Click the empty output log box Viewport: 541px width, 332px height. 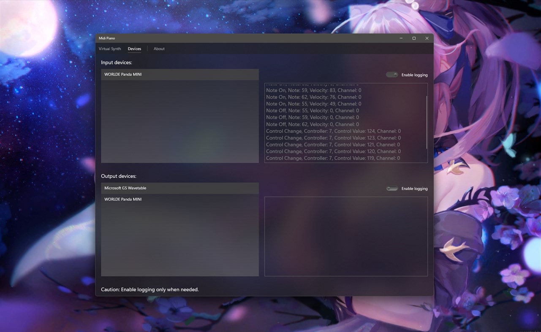[346, 236]
